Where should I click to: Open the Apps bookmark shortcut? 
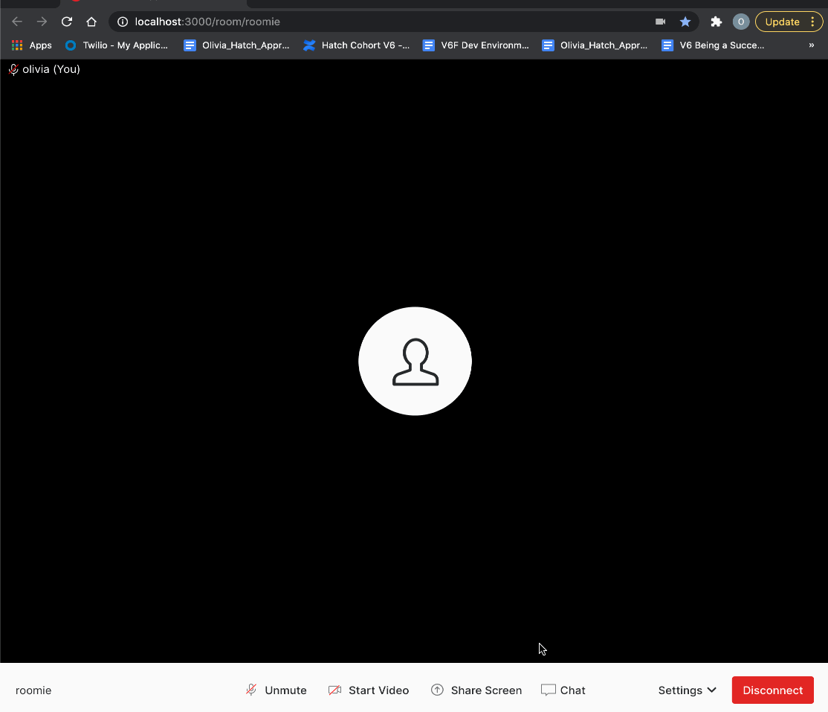coord(32,45)
